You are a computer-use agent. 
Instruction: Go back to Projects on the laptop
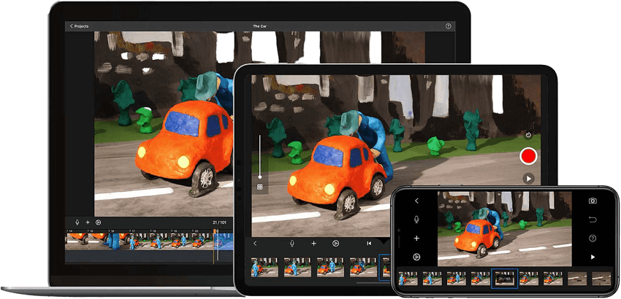[x=79, y=26]
